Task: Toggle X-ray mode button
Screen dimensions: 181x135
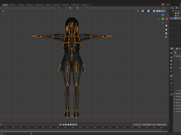Action: 154,11
